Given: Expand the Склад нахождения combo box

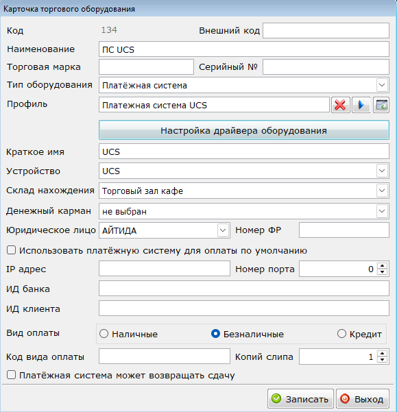Looking at the screenshot, I should 382,191.
